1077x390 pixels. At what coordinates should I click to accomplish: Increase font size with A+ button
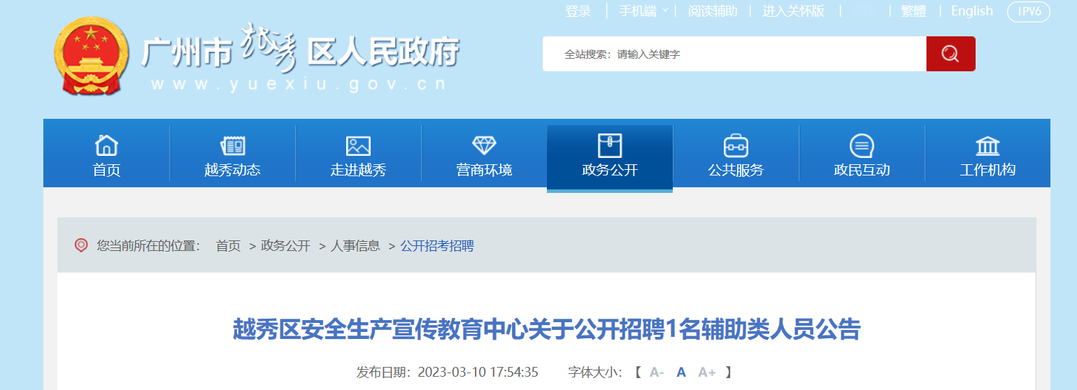click(x=707, y=372)
